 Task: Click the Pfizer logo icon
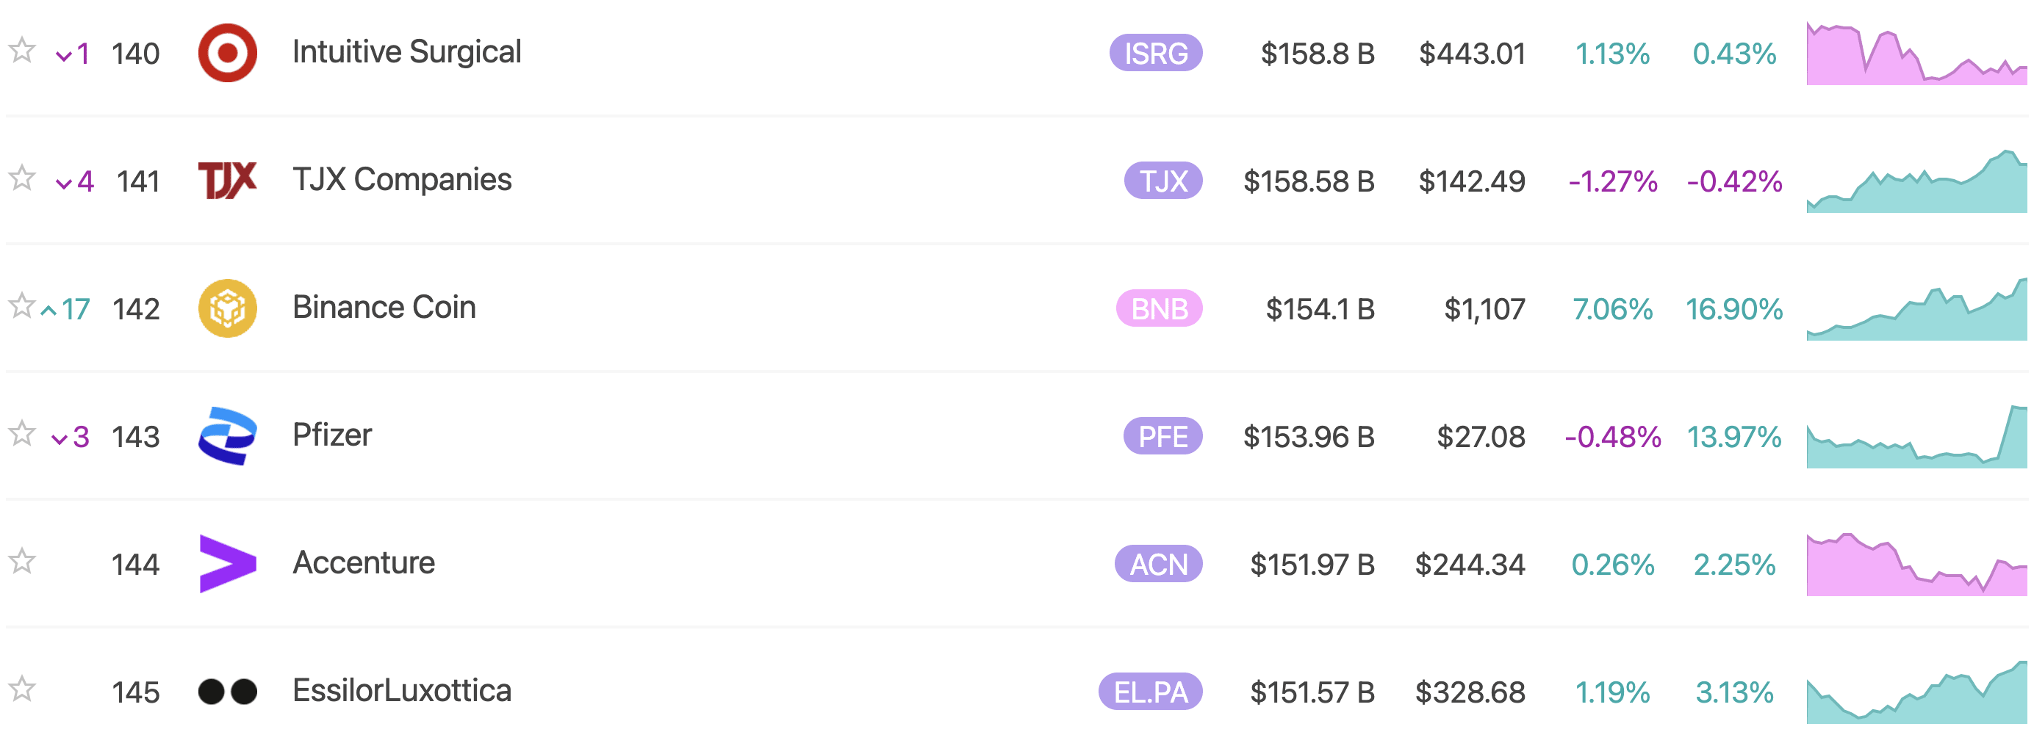(x=227, y=436)
